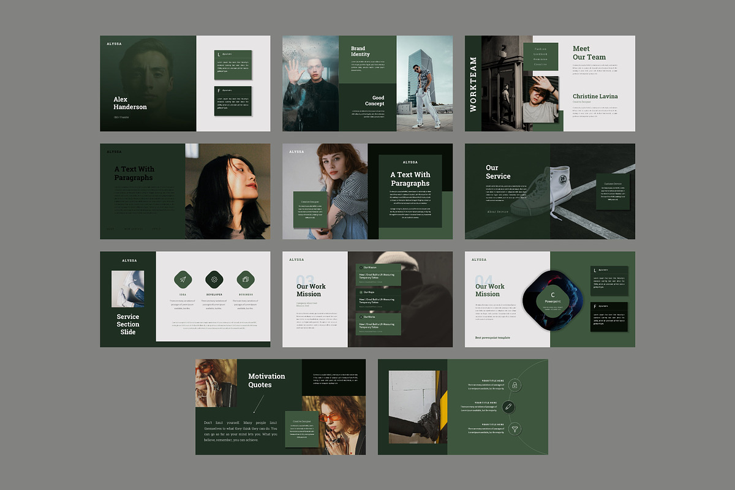Click the 'Customer Service' box
Viewport: 735px width, 490px height.
(613, 192)
